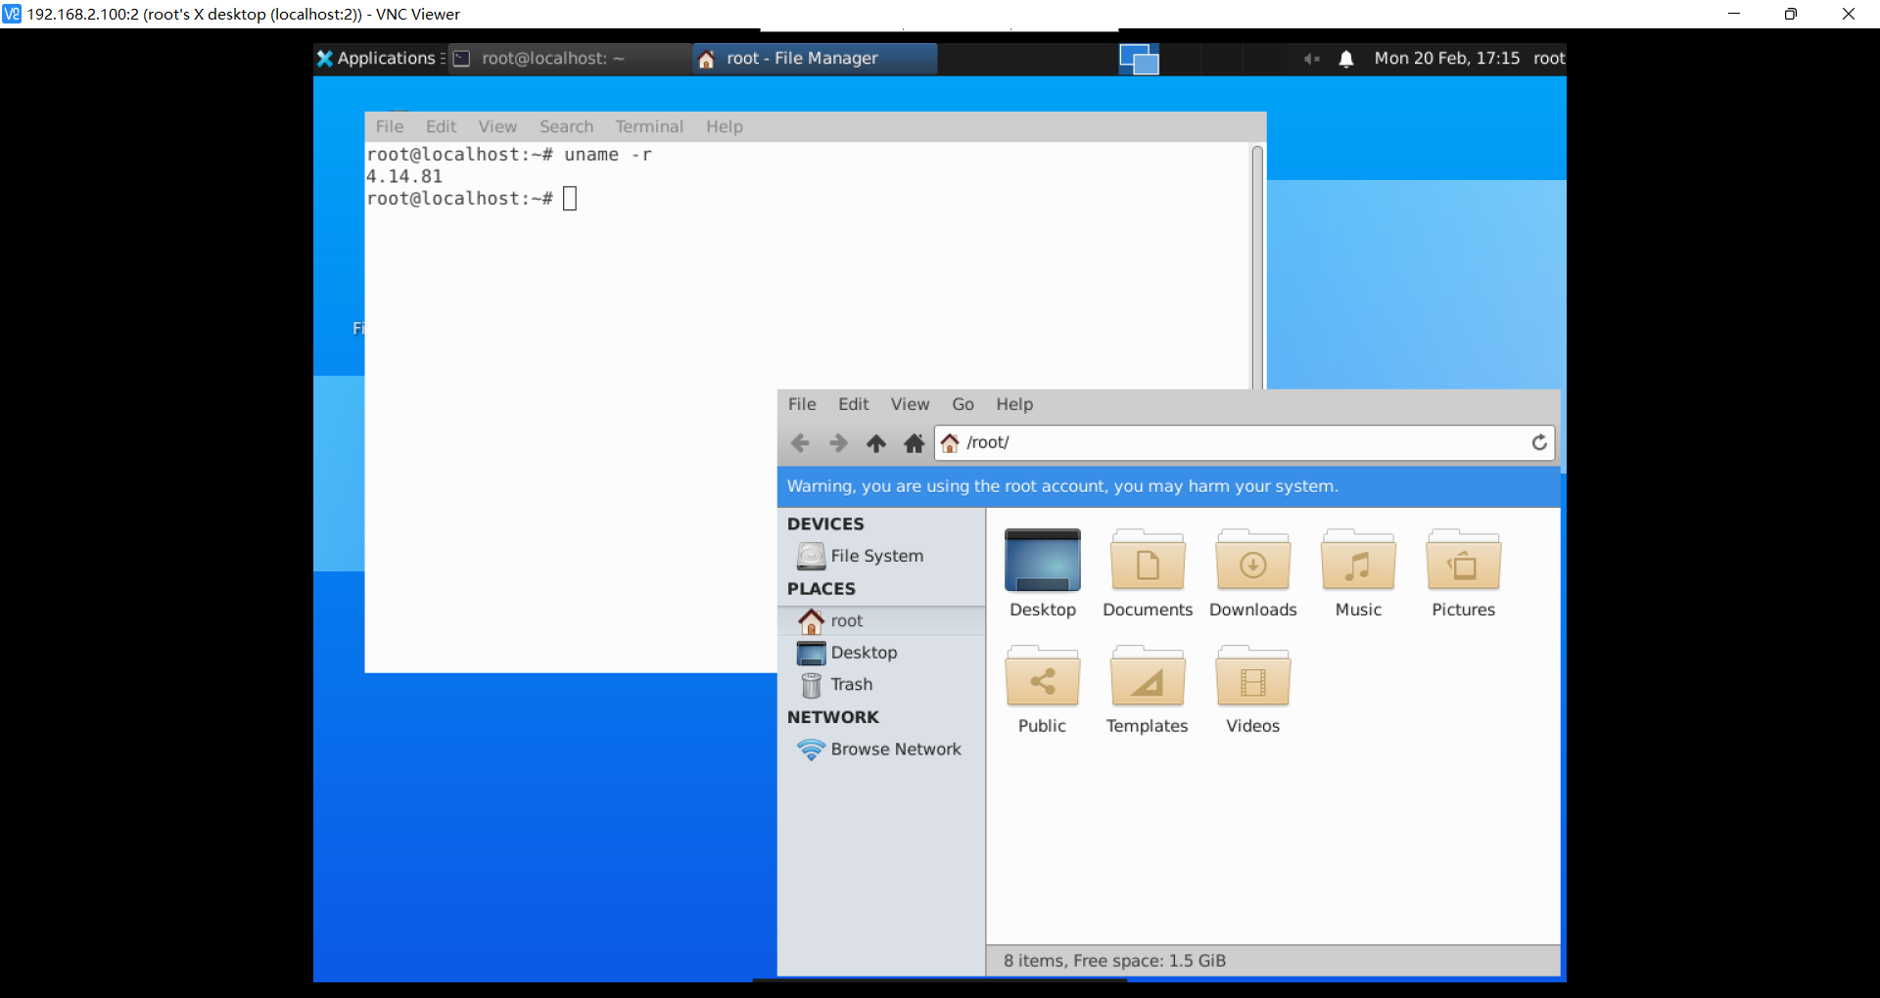Open View menu in terminal window
1880x998 pixels.
click(497, 126)
